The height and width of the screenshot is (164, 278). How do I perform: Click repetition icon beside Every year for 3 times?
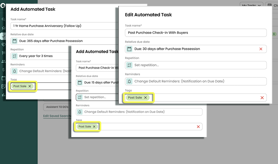point(14,56)
